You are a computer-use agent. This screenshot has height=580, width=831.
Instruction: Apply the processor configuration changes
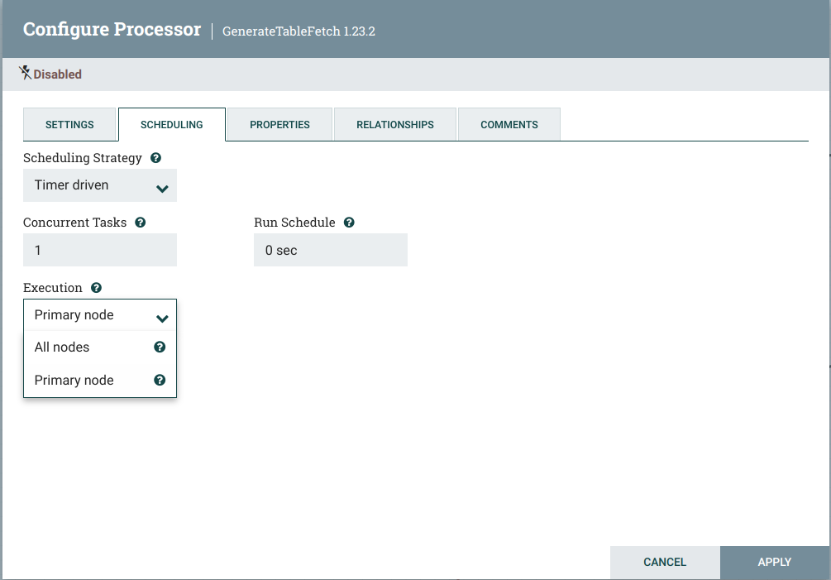click(774, 562)
